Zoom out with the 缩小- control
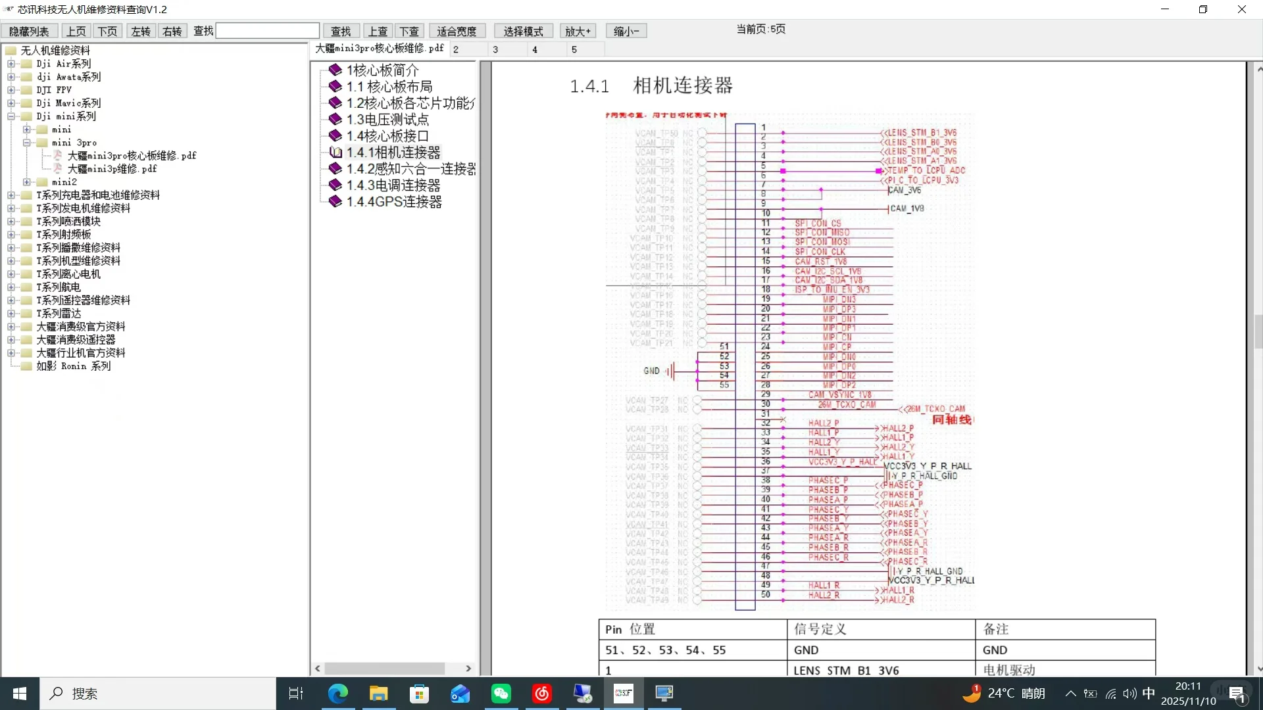This screenshot has width=1263, height=710. 624,31
